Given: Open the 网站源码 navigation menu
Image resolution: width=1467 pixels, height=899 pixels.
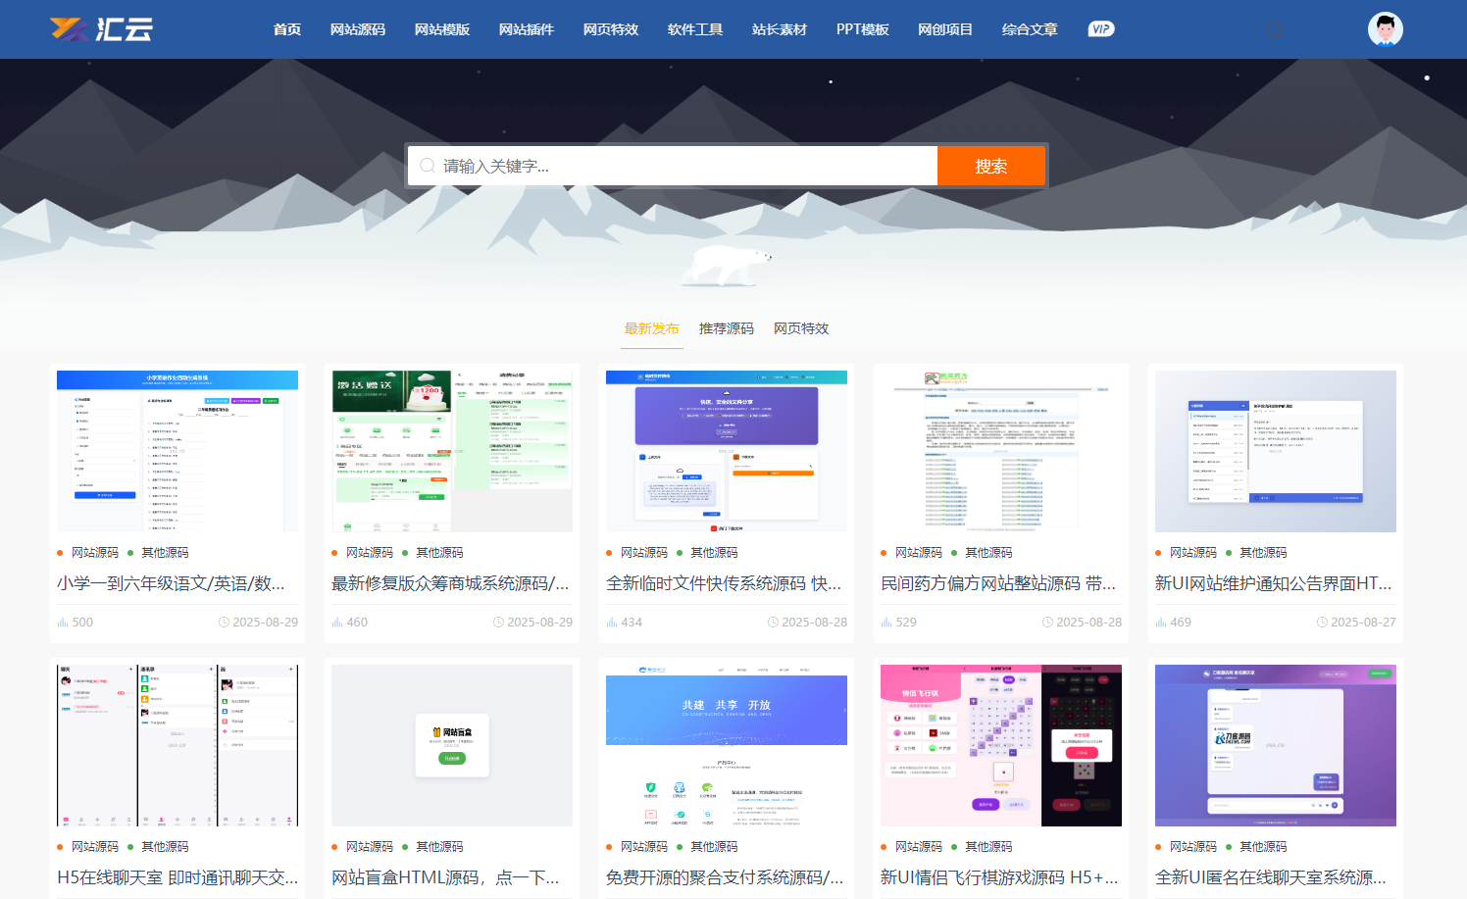Looking at the screenshot, I should click(x=357, y=29).
